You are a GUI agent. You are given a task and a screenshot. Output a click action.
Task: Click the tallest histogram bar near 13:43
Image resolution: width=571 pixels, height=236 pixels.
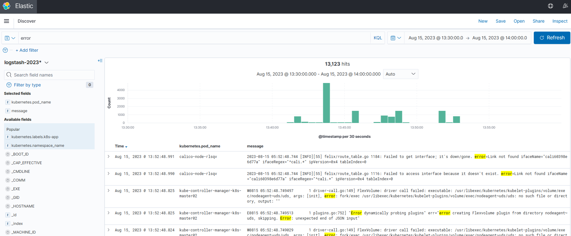tap(326, 103)
